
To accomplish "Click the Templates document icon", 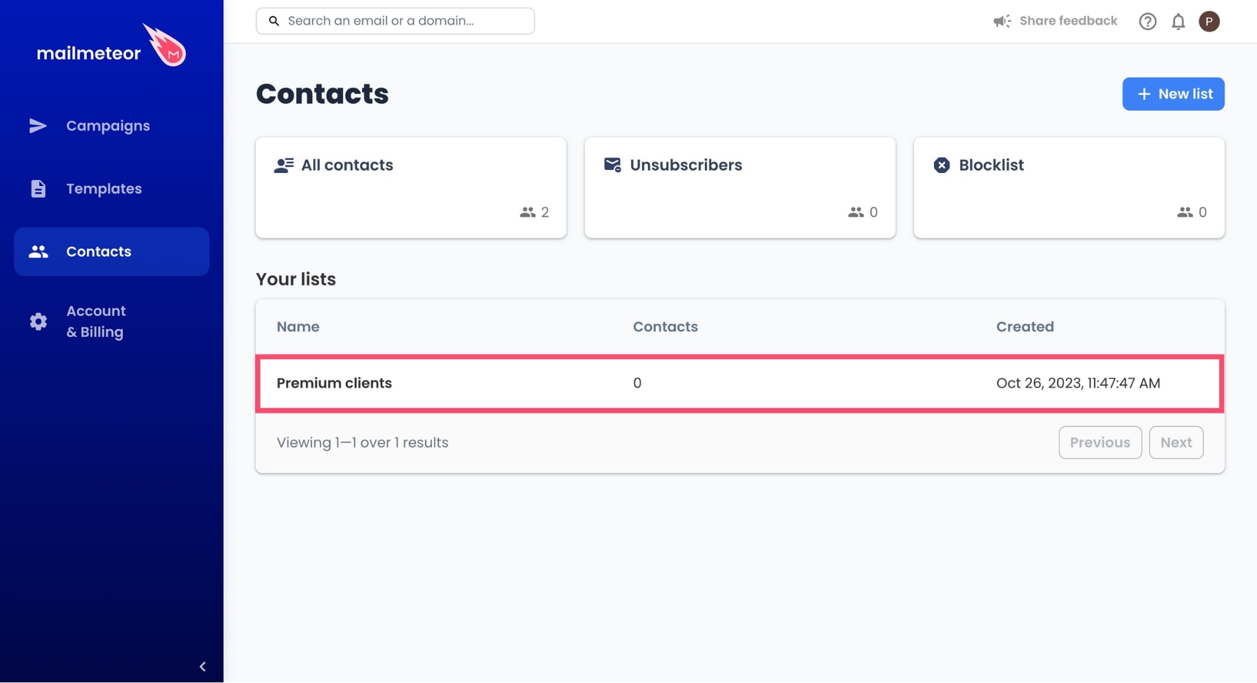I will (38, 189).
